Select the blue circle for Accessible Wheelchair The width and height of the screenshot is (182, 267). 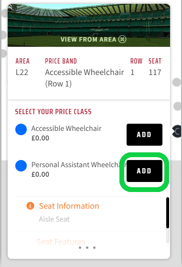coord(21,129)
